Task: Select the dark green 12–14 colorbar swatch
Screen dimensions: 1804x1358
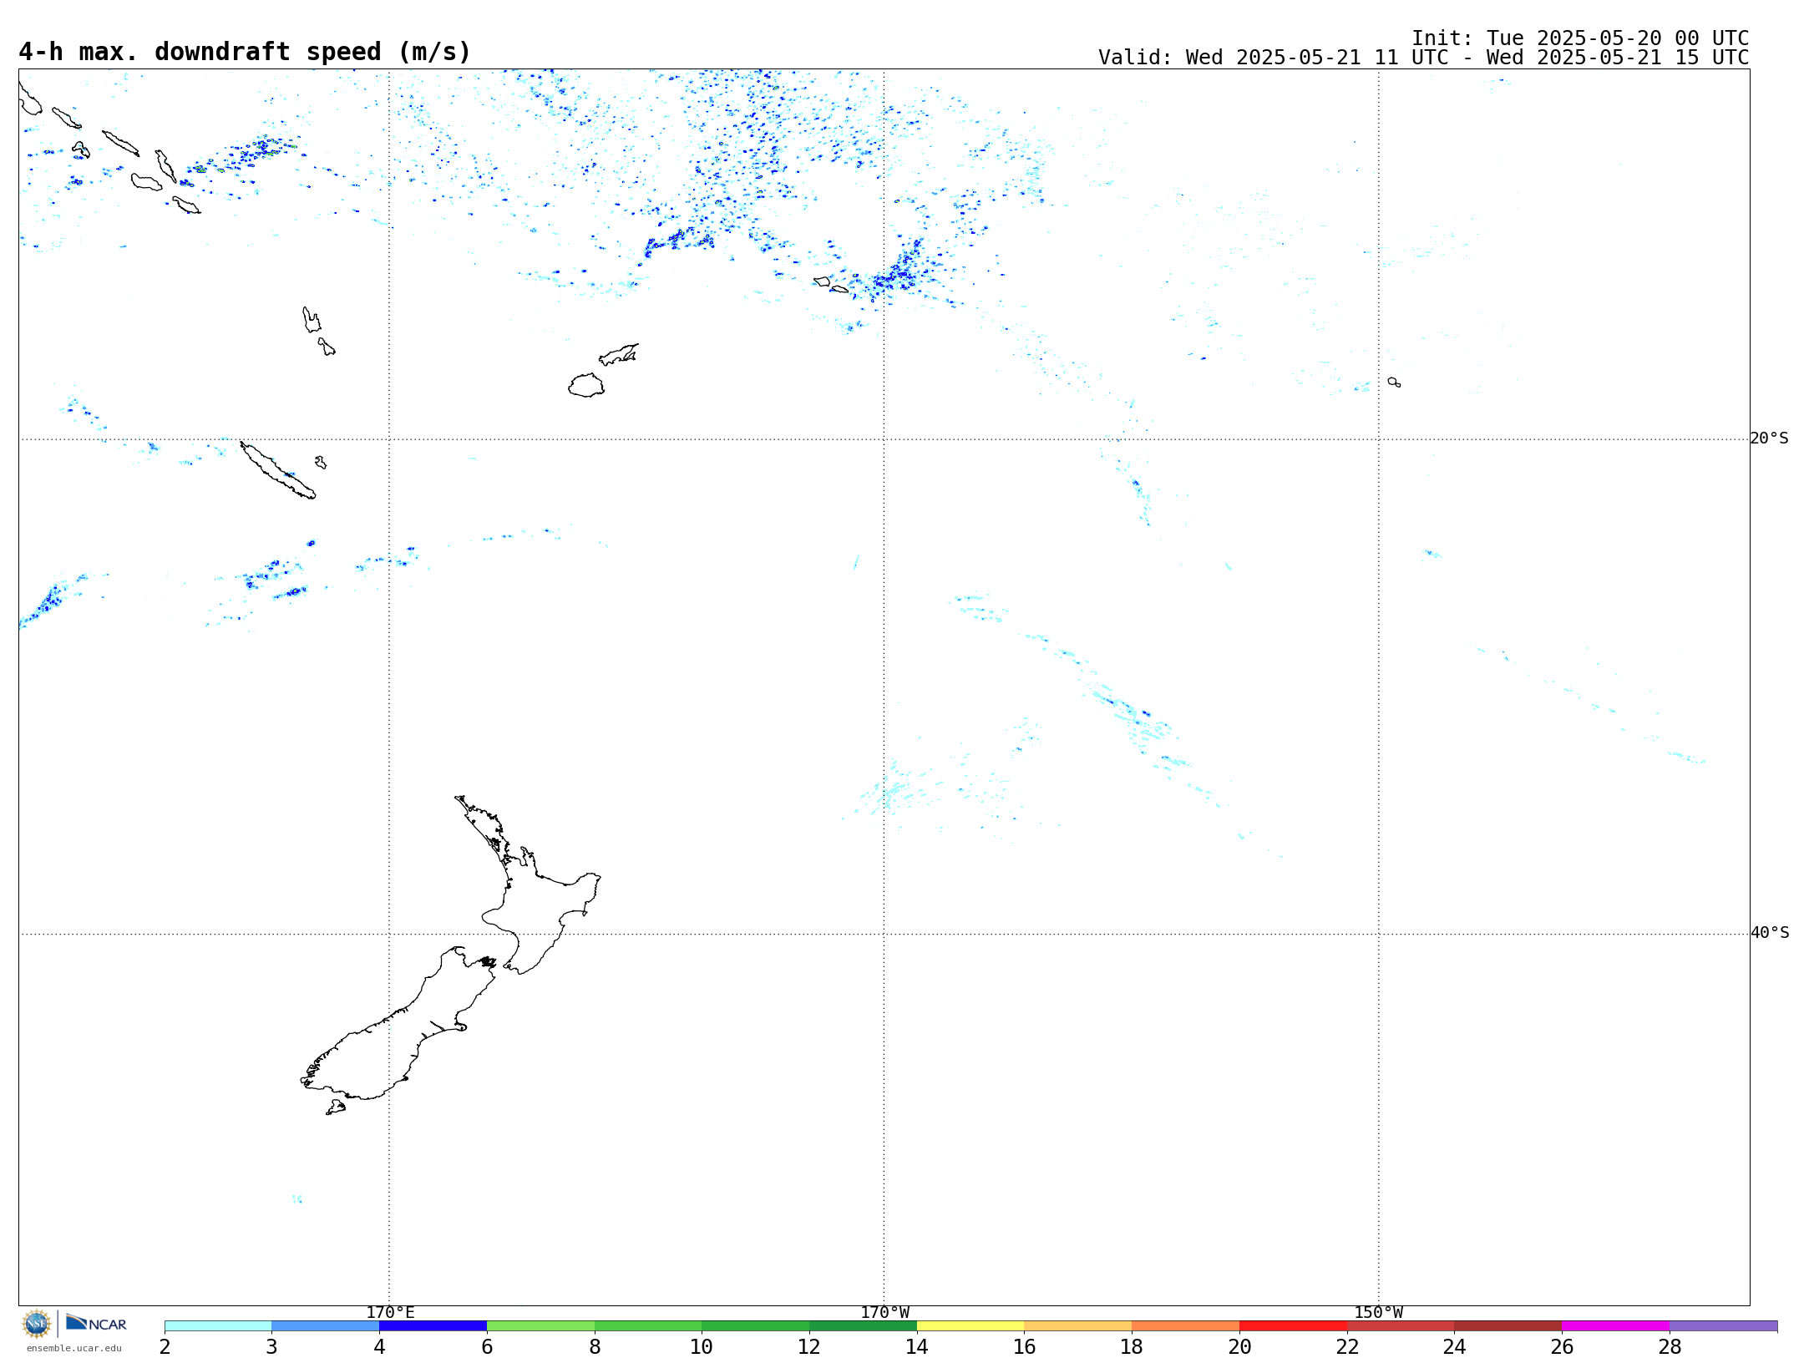Action: (863, 1325)
